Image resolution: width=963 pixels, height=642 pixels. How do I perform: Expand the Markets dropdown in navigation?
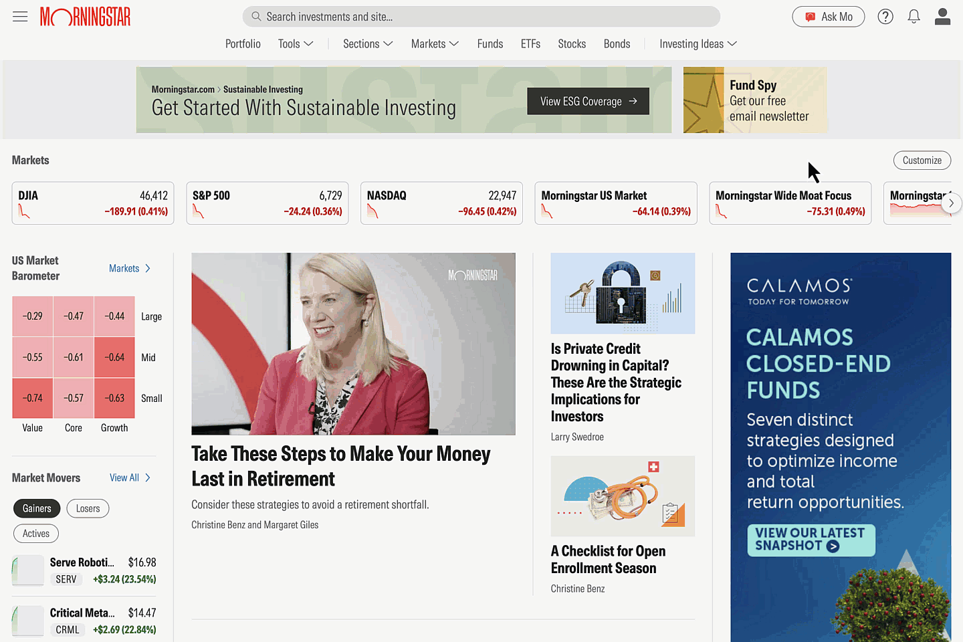pyautogui.click(x=435, y=43)
